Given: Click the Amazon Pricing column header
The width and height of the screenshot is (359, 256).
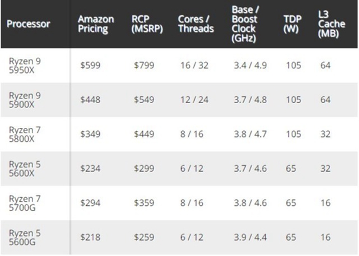Looking at the screenshot, I should pyautogui.click(x=95, y=24).
